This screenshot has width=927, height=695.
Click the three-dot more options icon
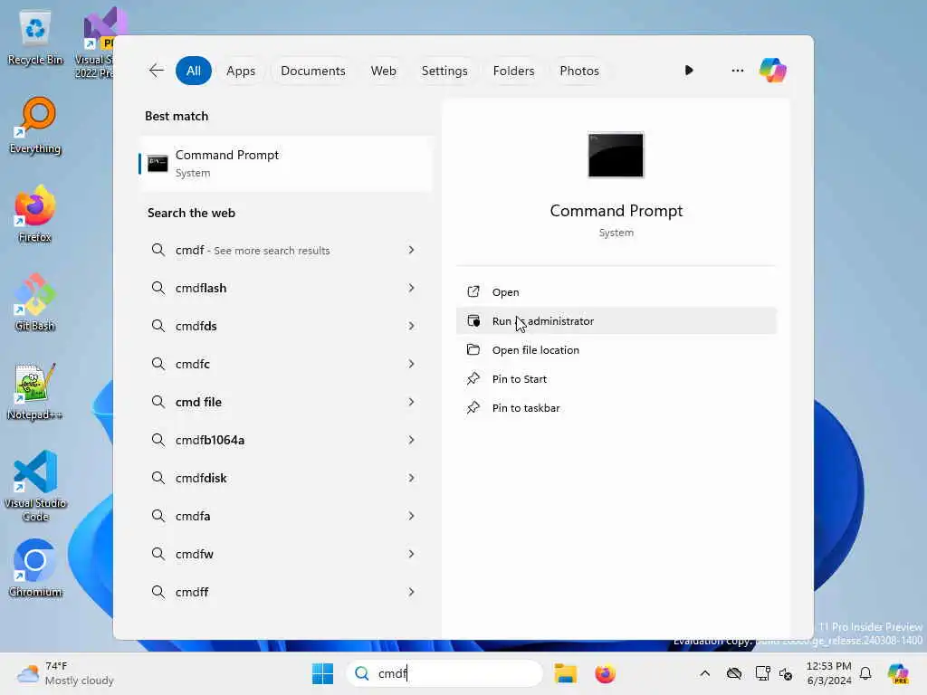[737, 71]
